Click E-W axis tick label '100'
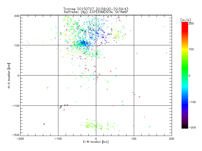The height and width of the screenshot is (151, 202). point(134,139)
